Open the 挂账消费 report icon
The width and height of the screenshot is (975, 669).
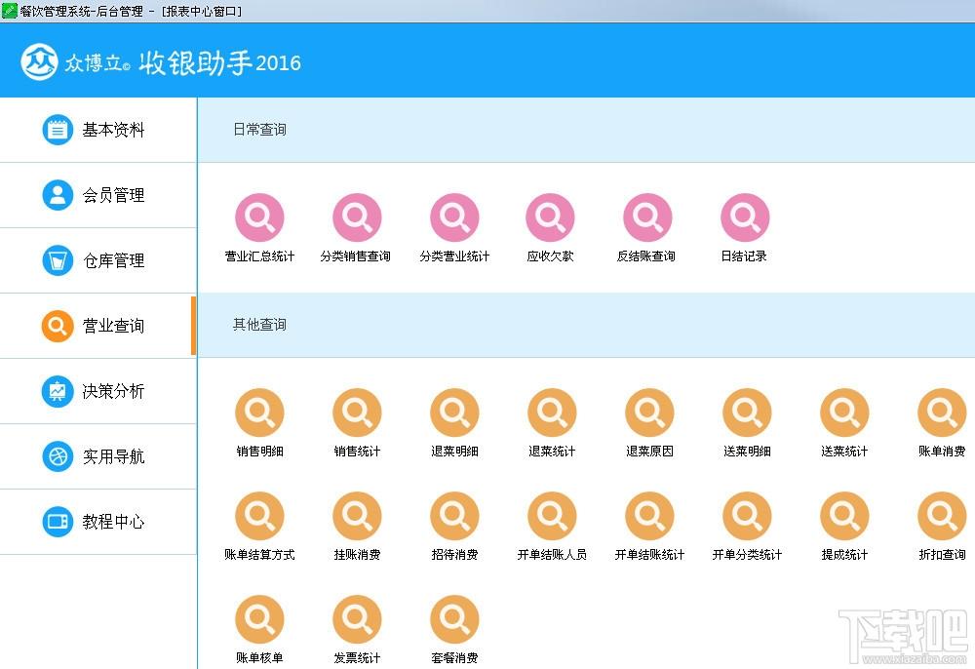coord(357,516)
